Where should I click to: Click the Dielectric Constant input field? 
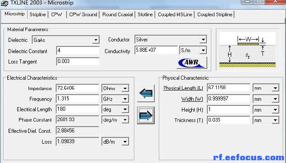click(78, 50)
